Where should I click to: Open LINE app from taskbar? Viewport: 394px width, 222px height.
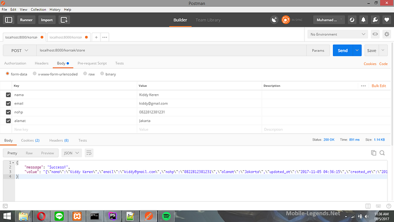coord(59,216)
